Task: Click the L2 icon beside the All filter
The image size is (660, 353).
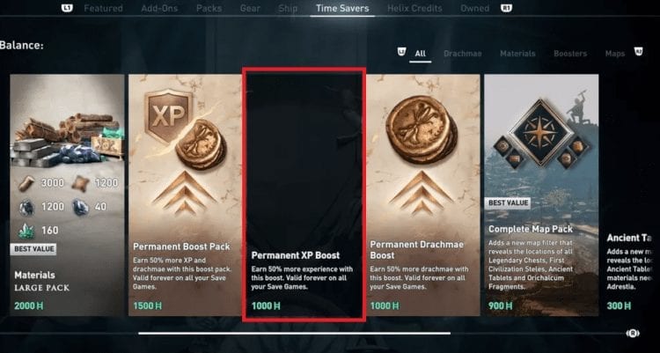Action: pos(402,52)
